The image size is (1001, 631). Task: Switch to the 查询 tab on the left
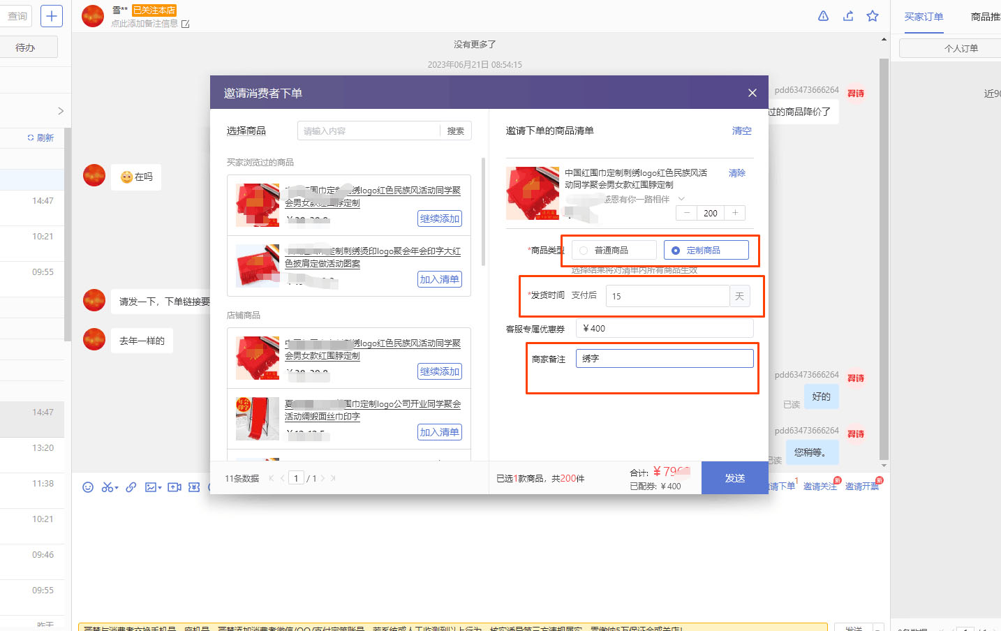(x=17, y=15)
